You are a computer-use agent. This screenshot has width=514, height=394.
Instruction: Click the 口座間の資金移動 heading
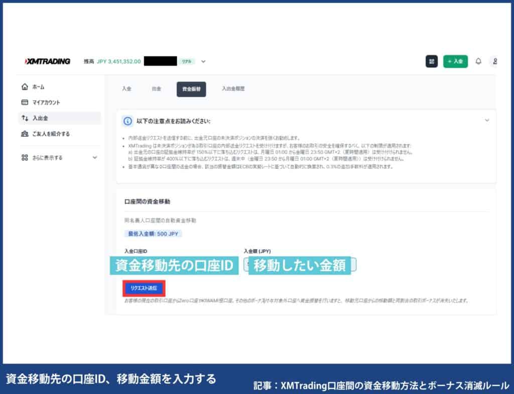click(147, 202)
